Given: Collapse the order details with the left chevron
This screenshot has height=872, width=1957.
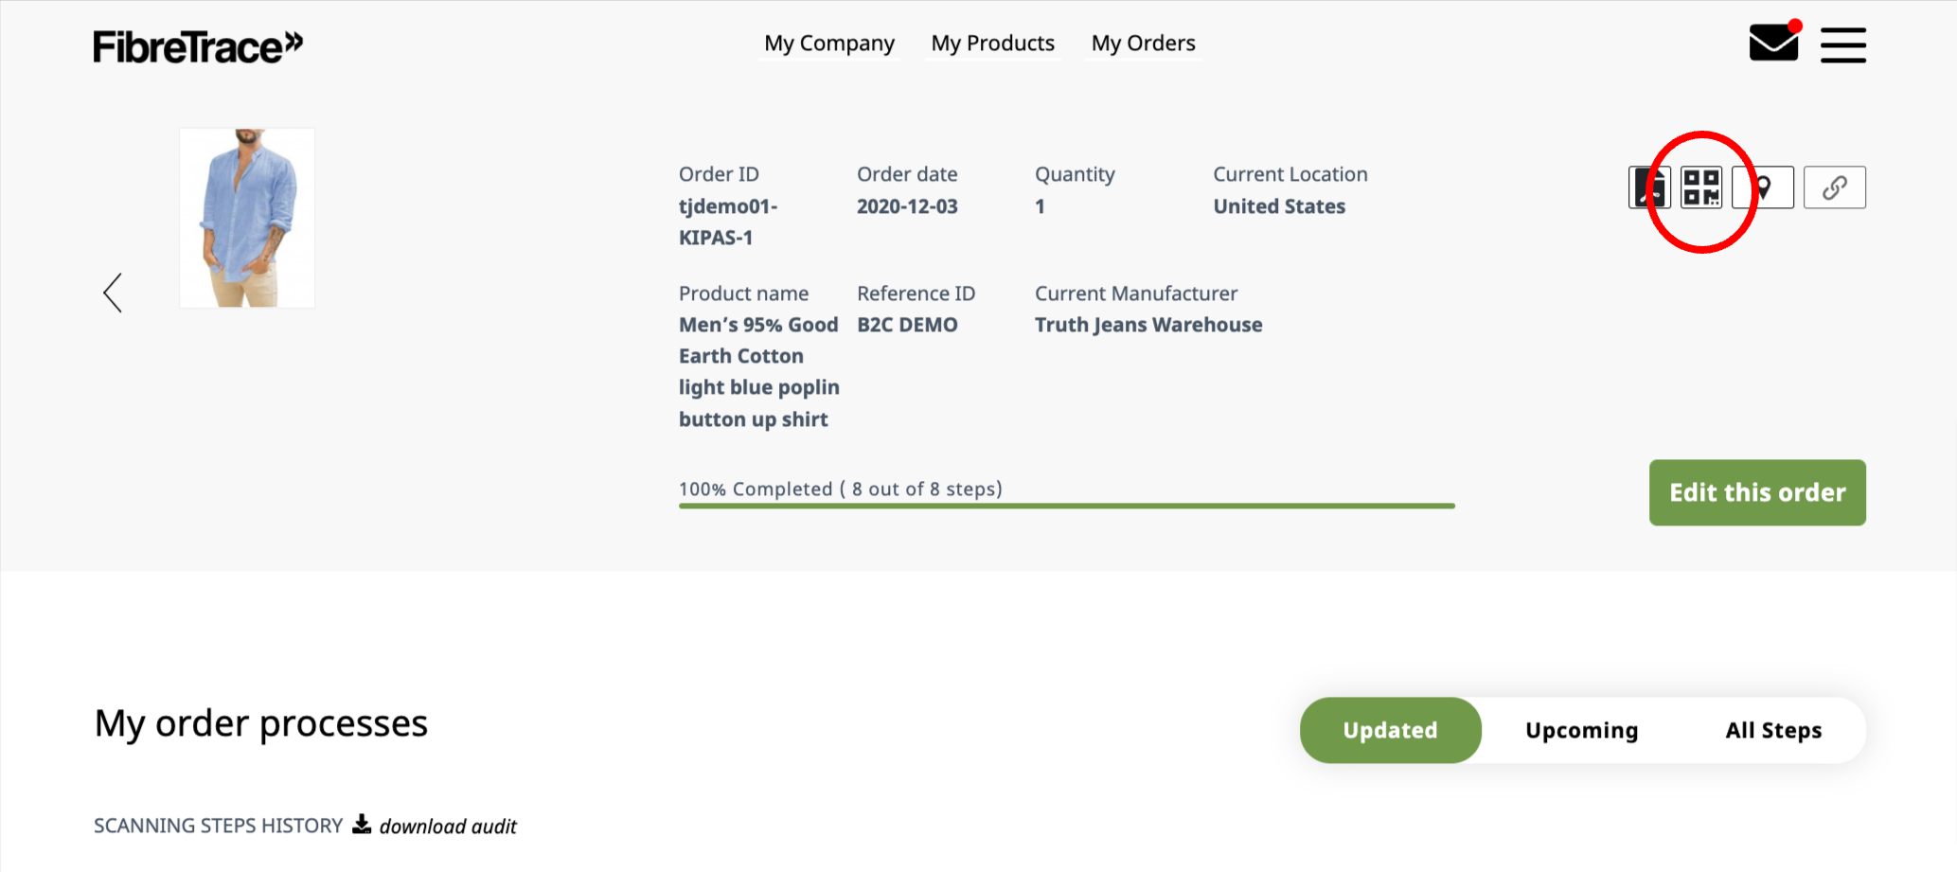Looking at the screenshot, I should point(112,293).
